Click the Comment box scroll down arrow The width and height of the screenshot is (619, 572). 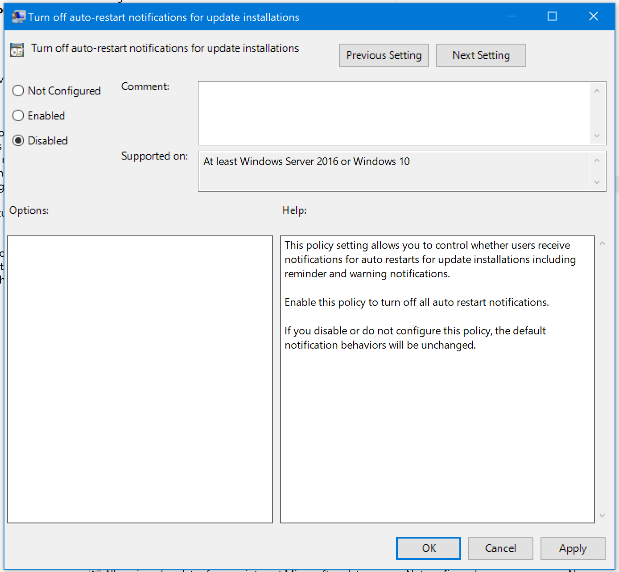click(597, 136)
